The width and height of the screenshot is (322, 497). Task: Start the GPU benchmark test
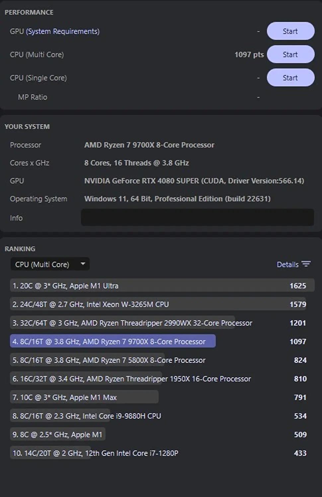point(290,31)
